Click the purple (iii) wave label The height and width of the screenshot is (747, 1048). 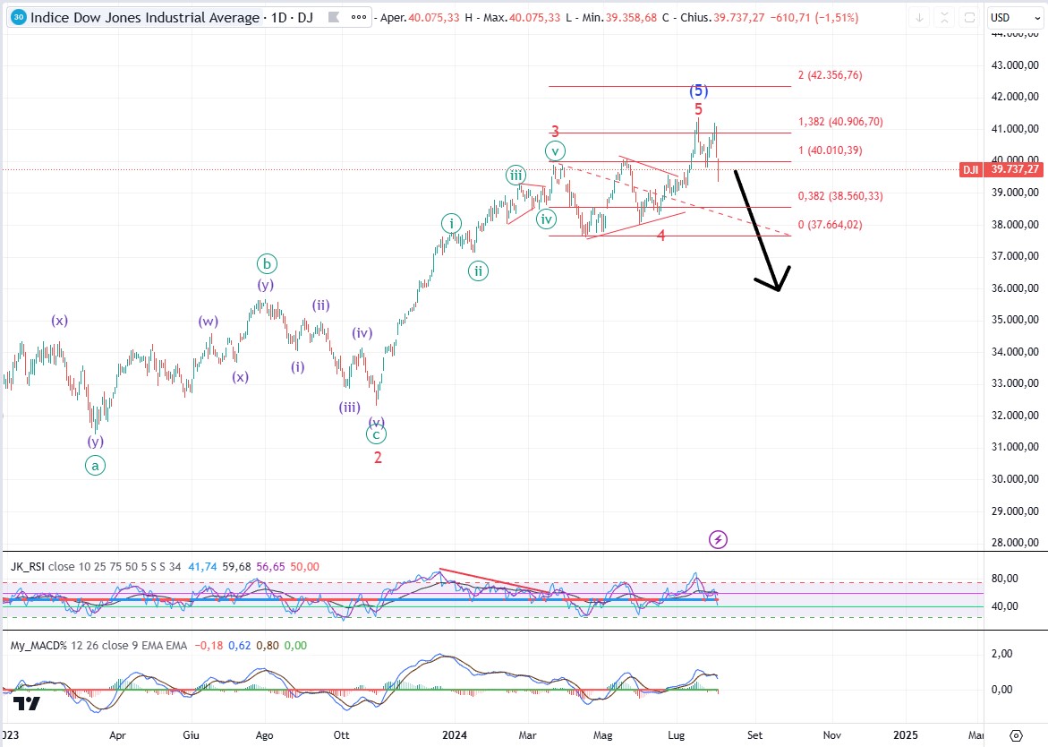click(350, 408)
